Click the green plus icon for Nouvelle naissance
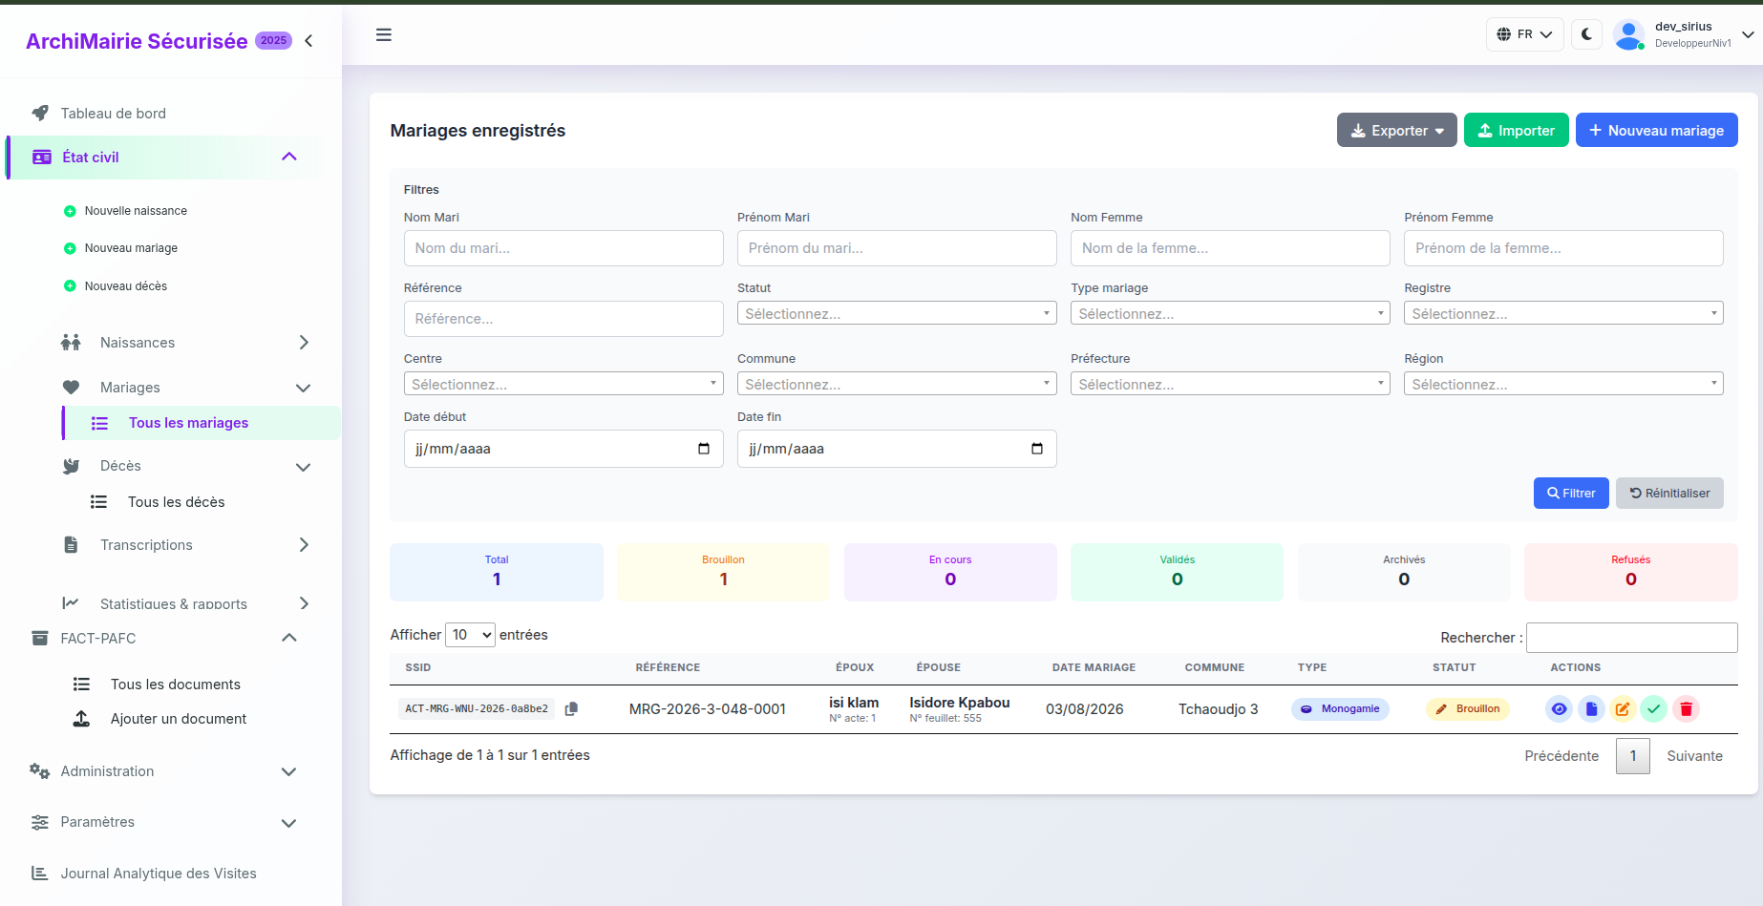Image resolution: width=1763 pixels, height=906 pixels. (x=70, y=211)
